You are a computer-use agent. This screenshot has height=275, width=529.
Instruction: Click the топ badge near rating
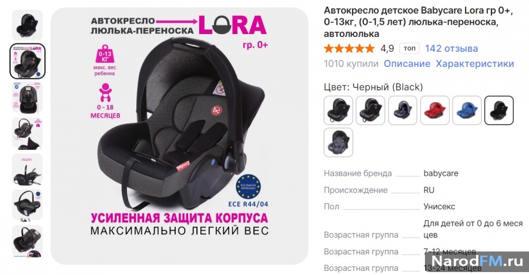pos(410,48)
